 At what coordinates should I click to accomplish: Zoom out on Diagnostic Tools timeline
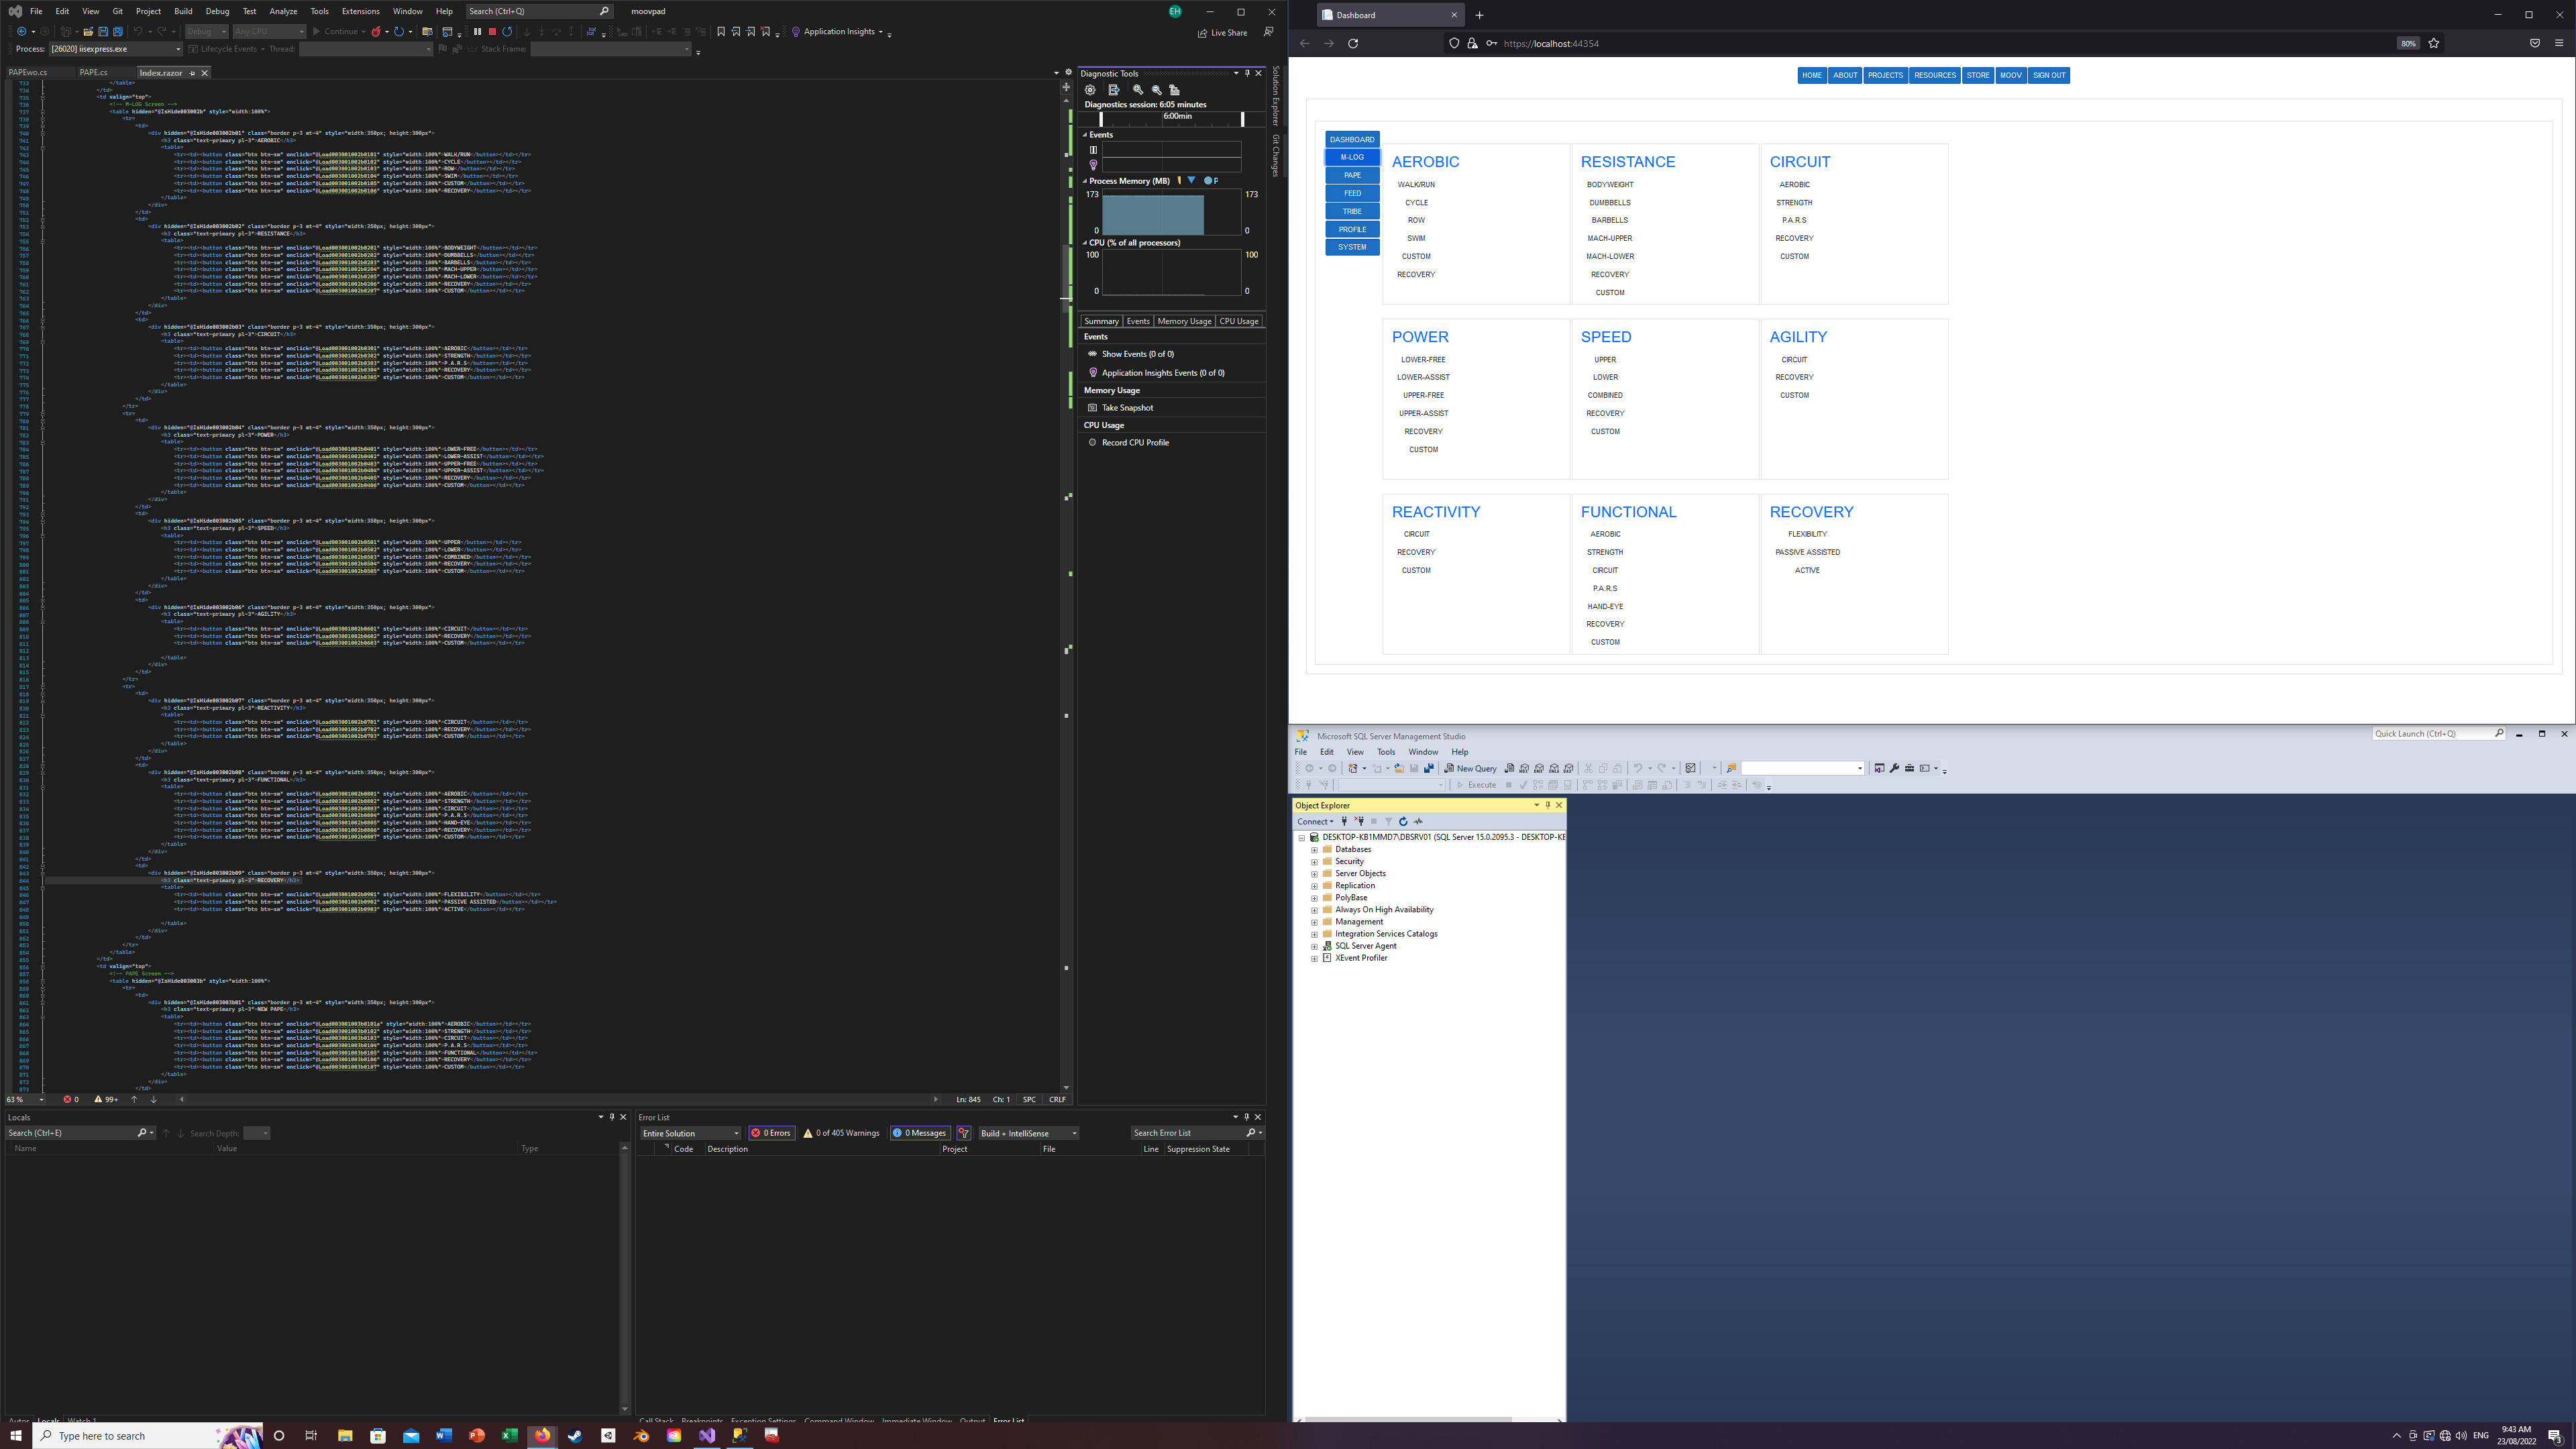click(x=1156, y=90)
